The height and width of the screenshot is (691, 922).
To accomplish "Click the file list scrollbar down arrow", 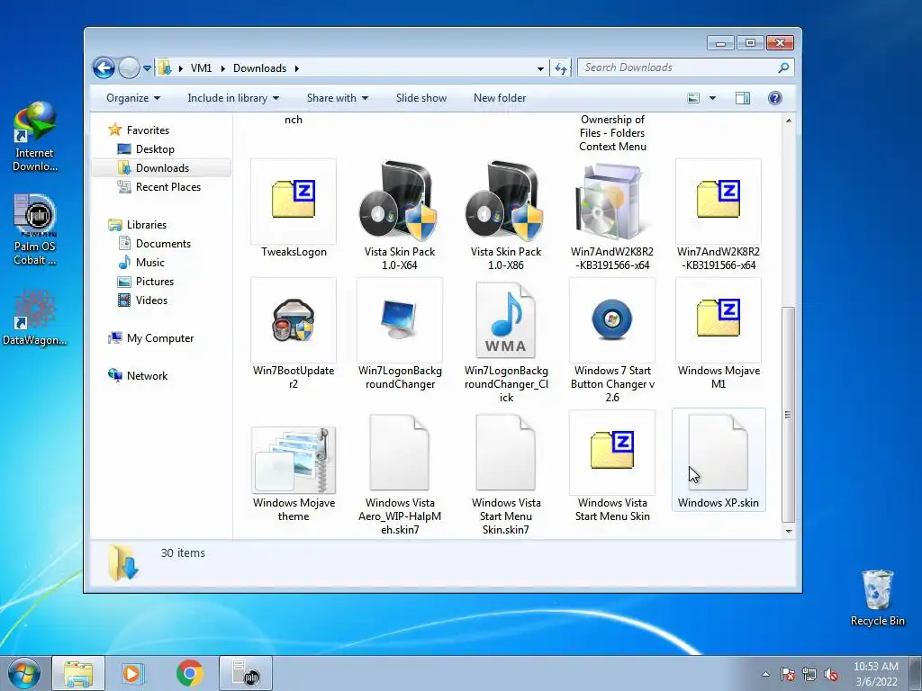I will pos(789,531).
